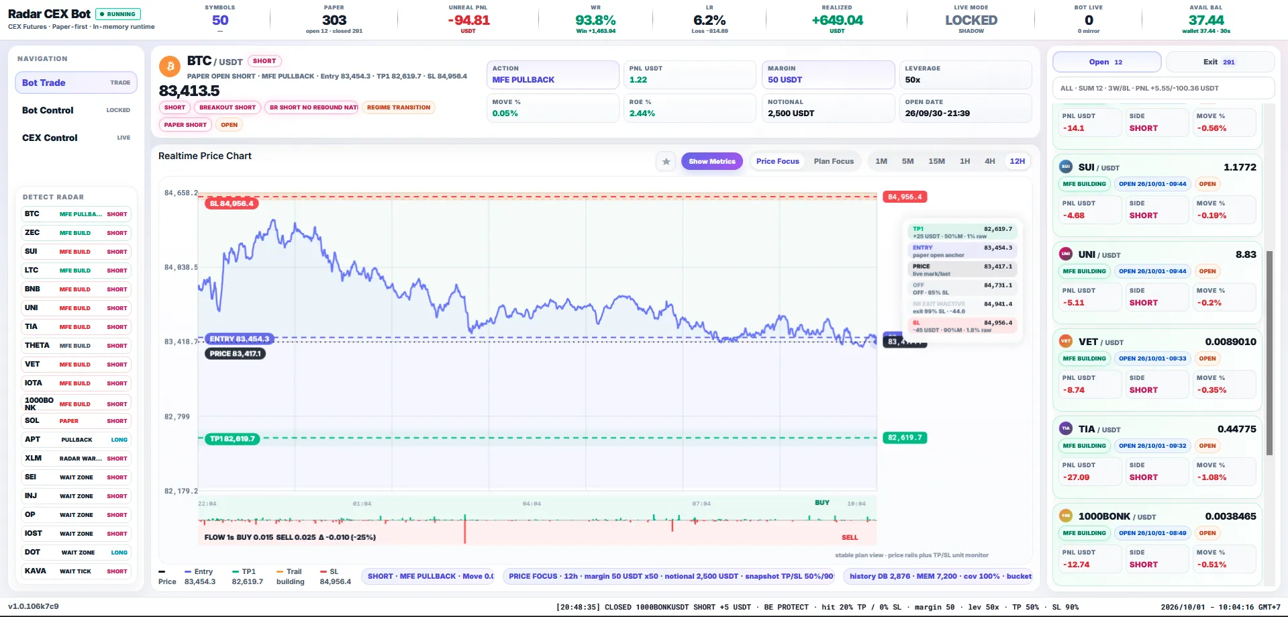
Task: Select ZEC row in Detect Radar
Action: [x=76, y=233]
